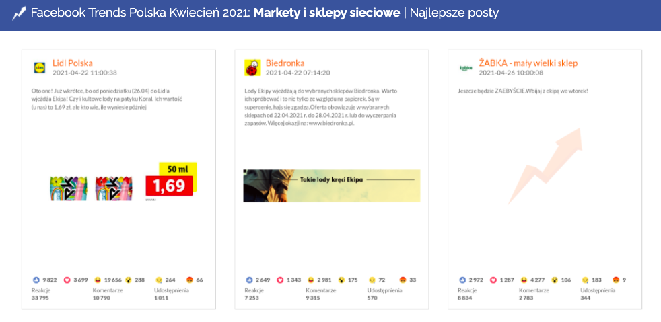Click the Biedronka ladybug logo icon
661x322 pixels.
click(252, 67)
